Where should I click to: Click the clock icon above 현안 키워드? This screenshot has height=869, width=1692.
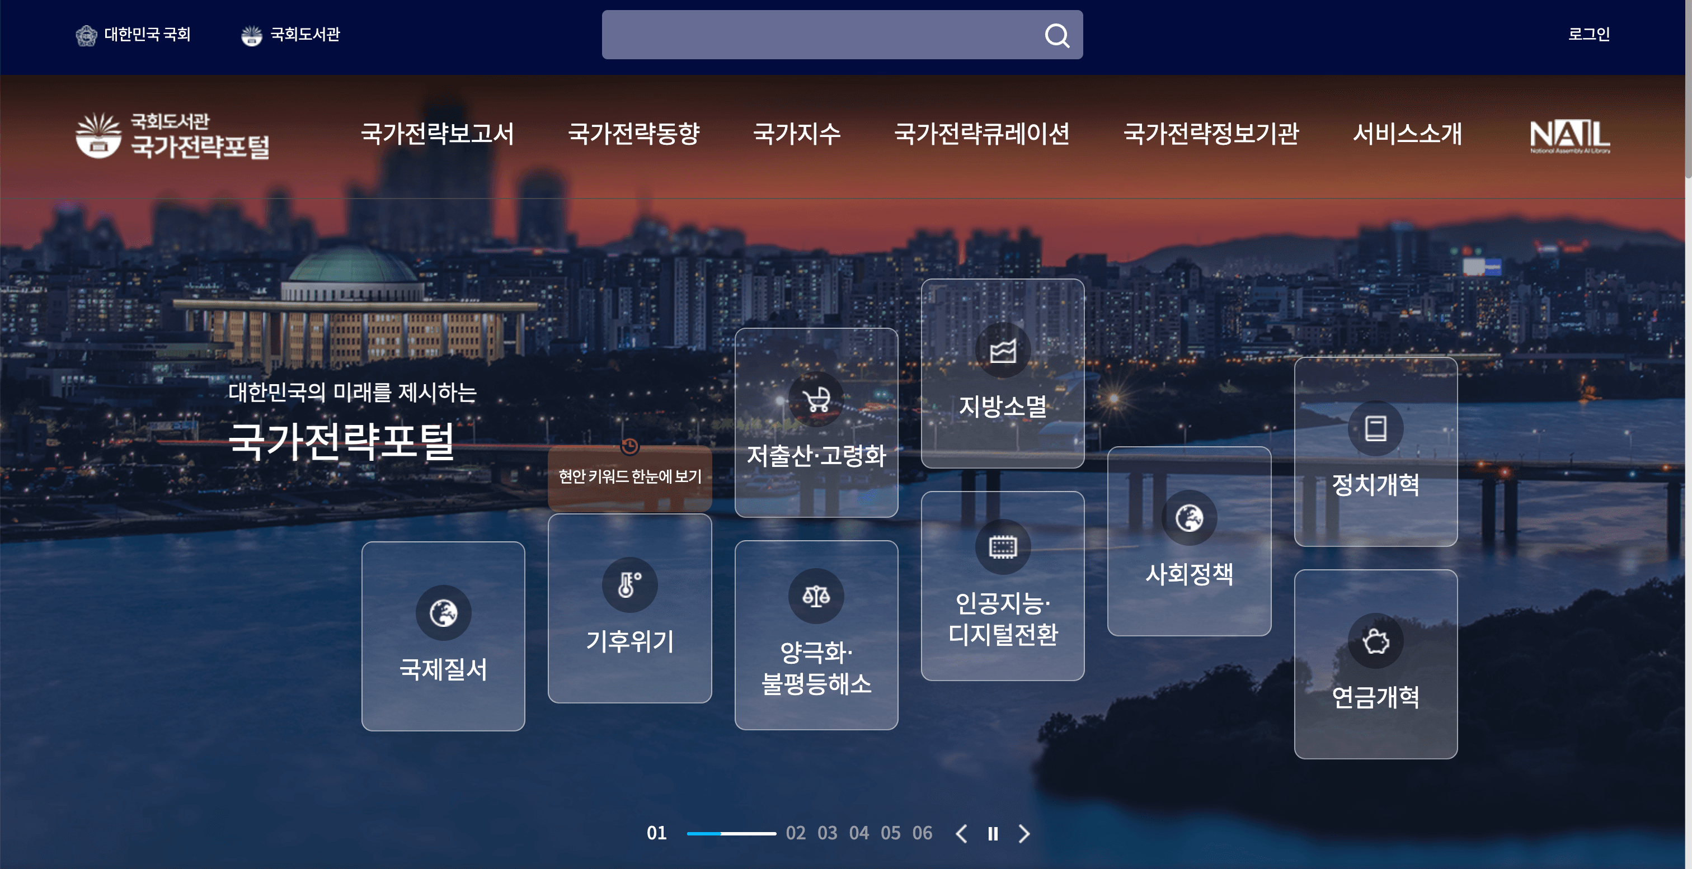(x=629, y=446)
